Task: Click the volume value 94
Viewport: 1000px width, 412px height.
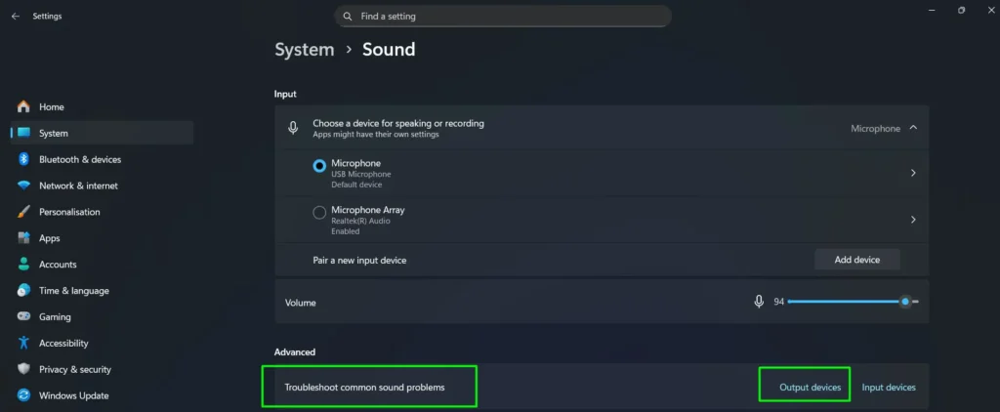Action: pyautogui.click(x=778, y=302)
